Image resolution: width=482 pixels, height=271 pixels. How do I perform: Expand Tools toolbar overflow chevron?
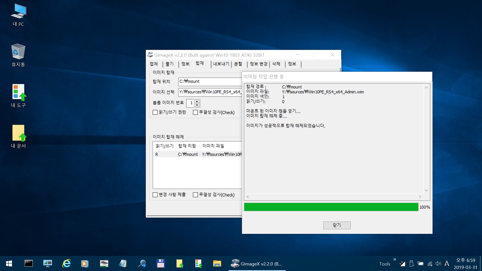(395, 259)
